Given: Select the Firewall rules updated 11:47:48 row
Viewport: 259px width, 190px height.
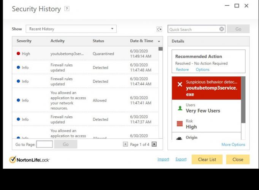Looking at the screenshot, I should 85,67.
